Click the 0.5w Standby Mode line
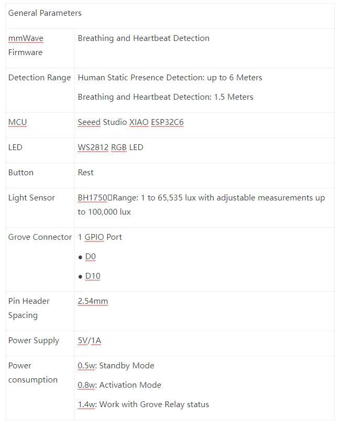The image size is (341, 425). (116, 366)
